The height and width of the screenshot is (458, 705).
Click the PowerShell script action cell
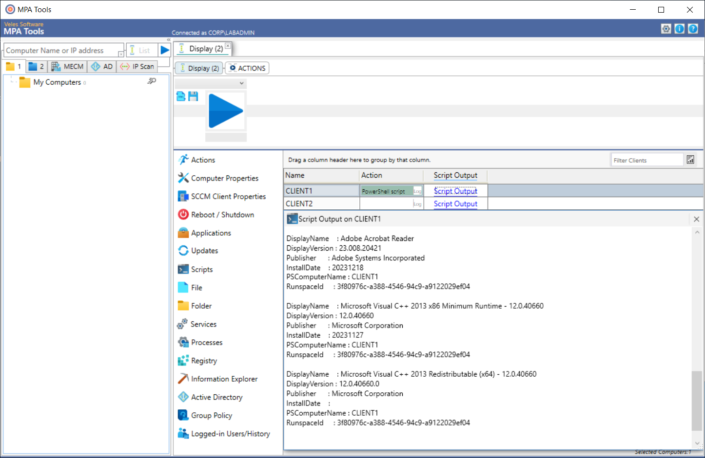(387, 191)
